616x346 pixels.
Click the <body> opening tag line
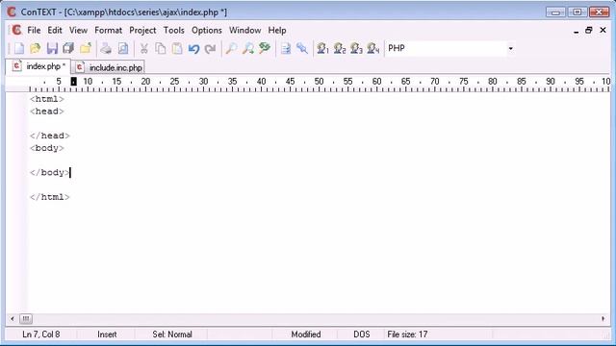[47, 148]
